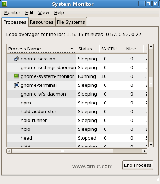Click the gnome-session process icon

pyautogui.click(x=17, y=59)
